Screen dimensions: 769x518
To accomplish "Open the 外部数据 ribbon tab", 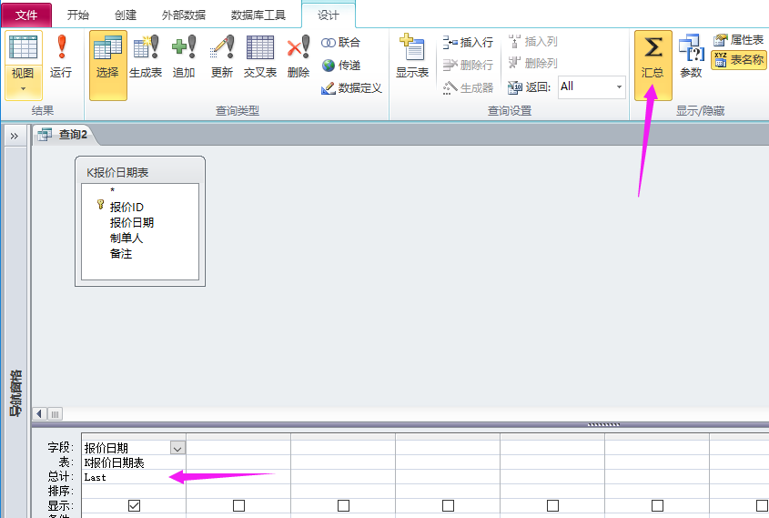I will [x=184, y=15].
